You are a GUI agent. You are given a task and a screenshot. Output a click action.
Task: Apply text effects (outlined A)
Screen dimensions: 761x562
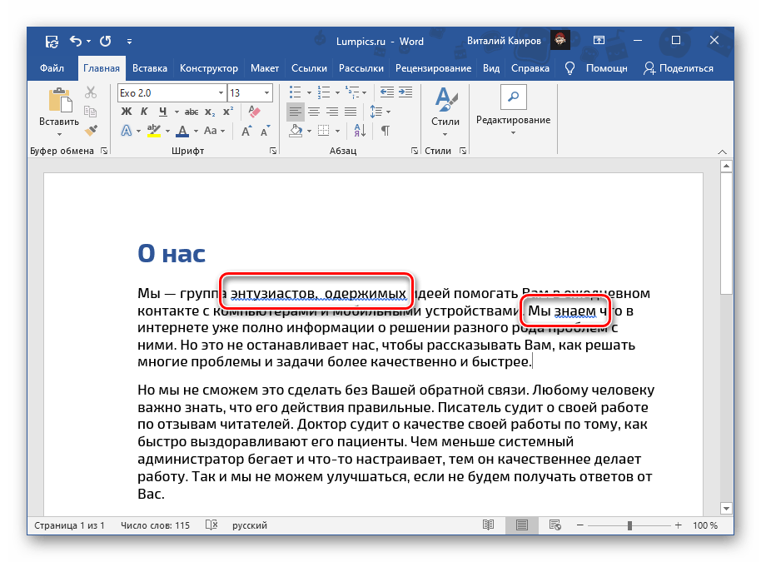pos(127,131)
